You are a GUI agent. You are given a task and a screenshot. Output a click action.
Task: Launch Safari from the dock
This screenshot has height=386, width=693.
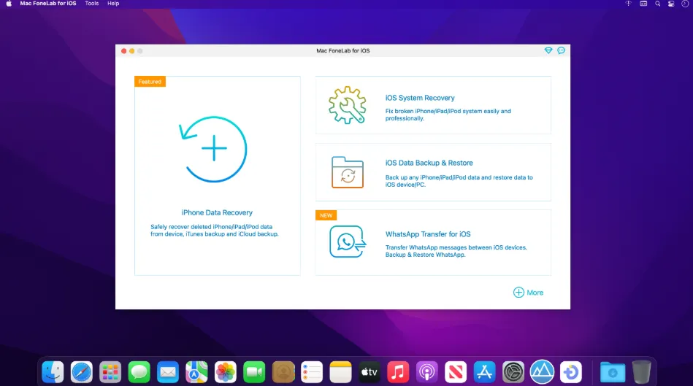point(82,372)
